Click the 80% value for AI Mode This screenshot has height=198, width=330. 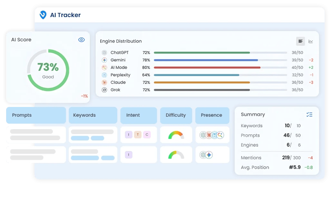(x=146, y=67)
